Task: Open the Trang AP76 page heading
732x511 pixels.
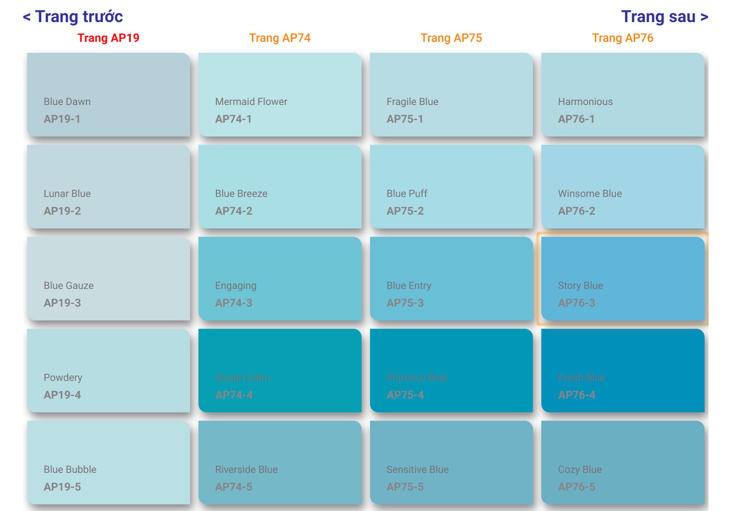Action: tap(622, 38)
